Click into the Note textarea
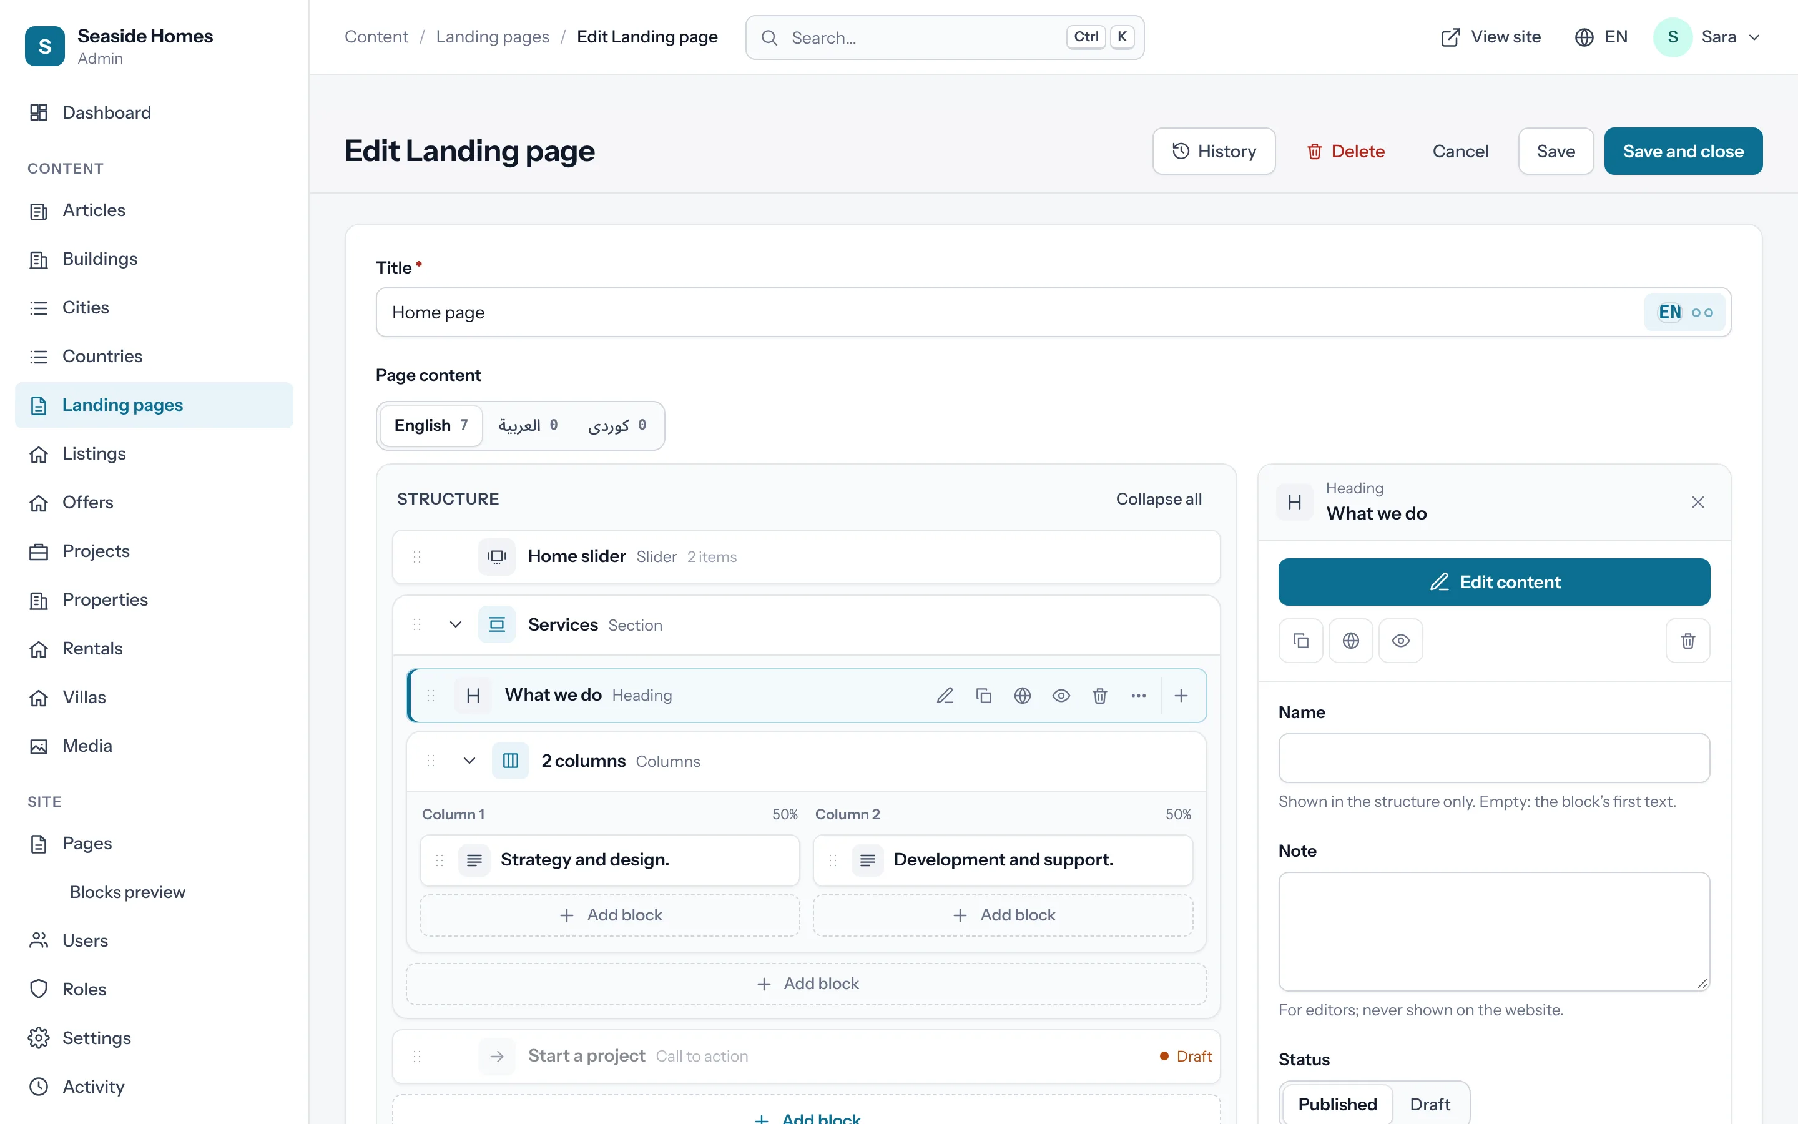The image size is (1798, 1124). (x=1494, y=932)
